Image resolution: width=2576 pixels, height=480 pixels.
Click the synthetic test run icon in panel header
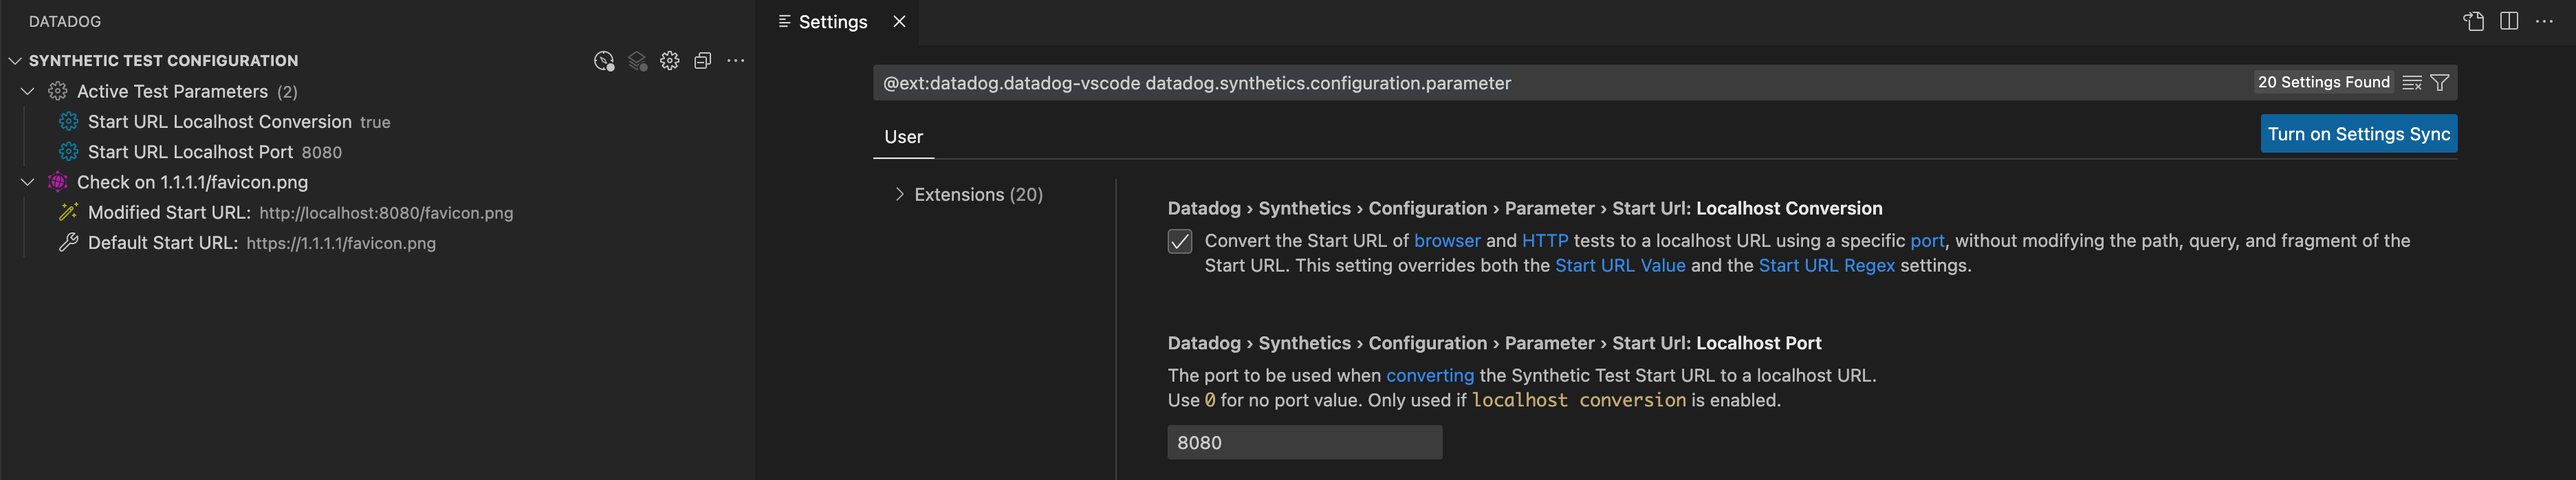coord(603,61)
